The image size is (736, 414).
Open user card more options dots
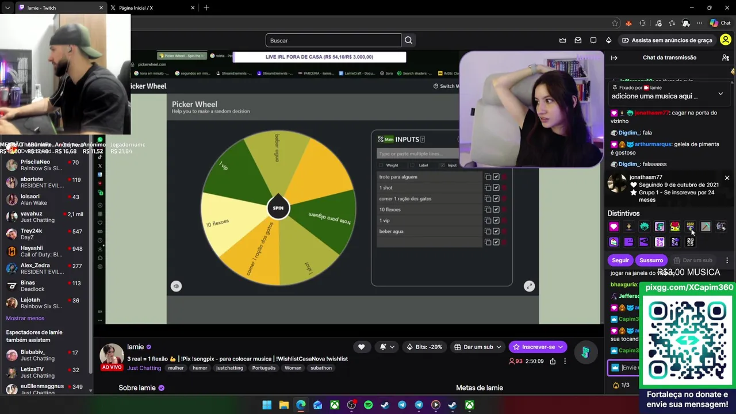click(727, 260)
